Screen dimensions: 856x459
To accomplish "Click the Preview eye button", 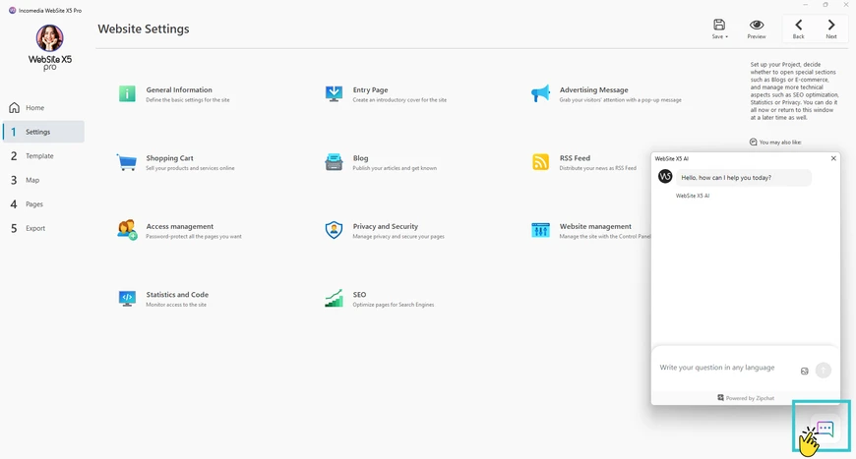I will (757, 29).
